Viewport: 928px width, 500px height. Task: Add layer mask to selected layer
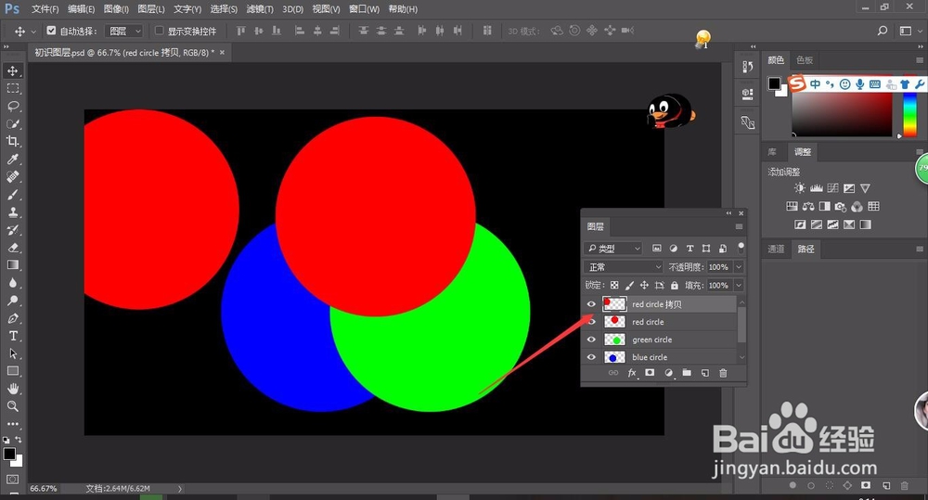point(650,373)
